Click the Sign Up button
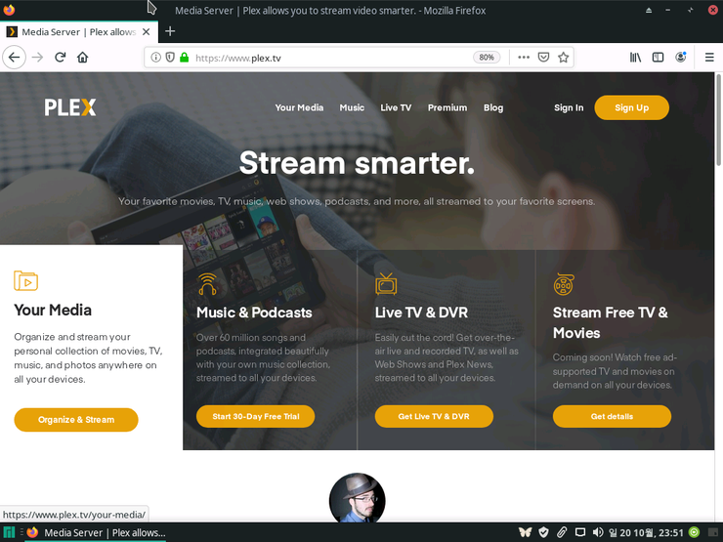This screenshot has width=723, height=542. (x=632, y=107)
